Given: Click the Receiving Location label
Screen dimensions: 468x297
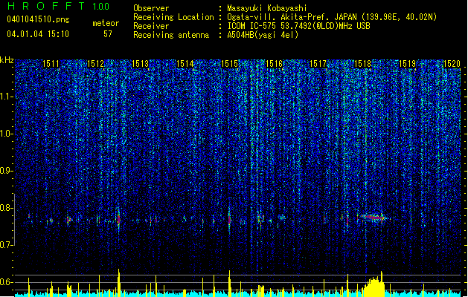Looking at the screenshot, I should [173, 17].
